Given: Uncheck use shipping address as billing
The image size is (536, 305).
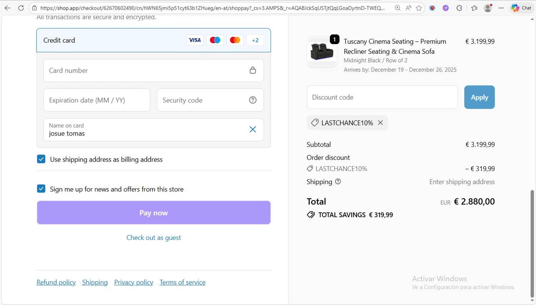Looking at the screenshot, I should tap(41, 159).
